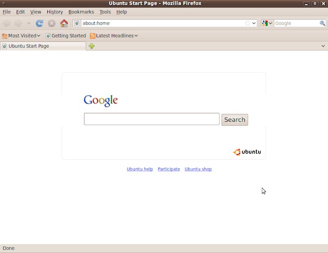Open the File menu
The image size is (328, 253).
[x=7, y=12]
